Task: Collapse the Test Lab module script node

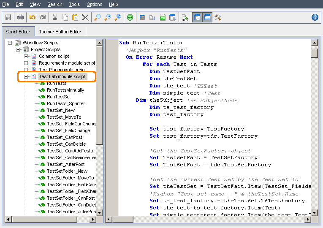Action: coord(26,76)
